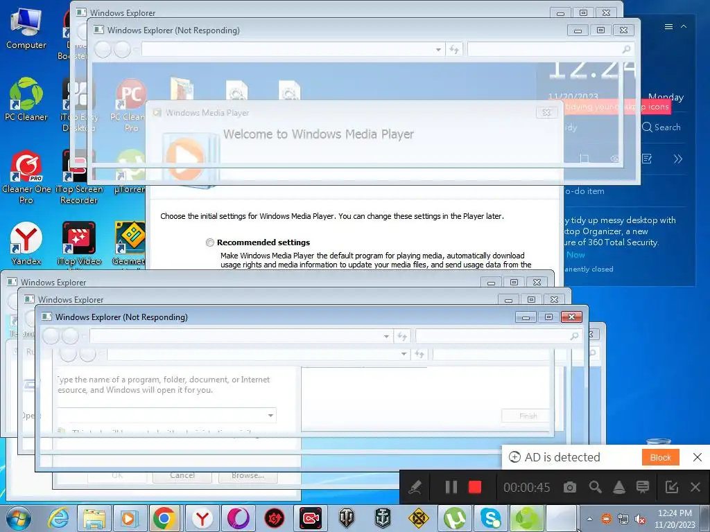Stop the screen recording
The width and height of the screenshot is (710, 532).
coord(474,487)
